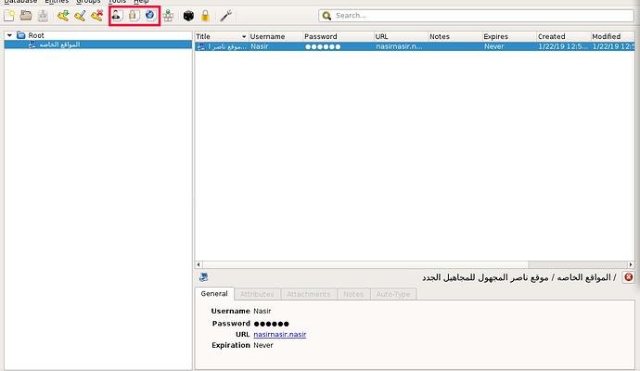Sort entries by Username column header

pyautogui.click(x=275, y=36)
